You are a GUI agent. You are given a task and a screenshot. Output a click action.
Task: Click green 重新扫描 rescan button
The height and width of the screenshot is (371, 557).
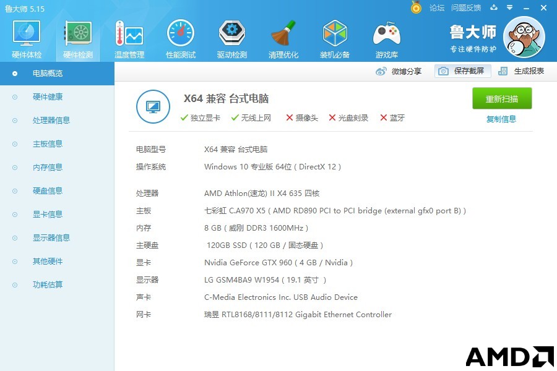[x=502, y=98]
